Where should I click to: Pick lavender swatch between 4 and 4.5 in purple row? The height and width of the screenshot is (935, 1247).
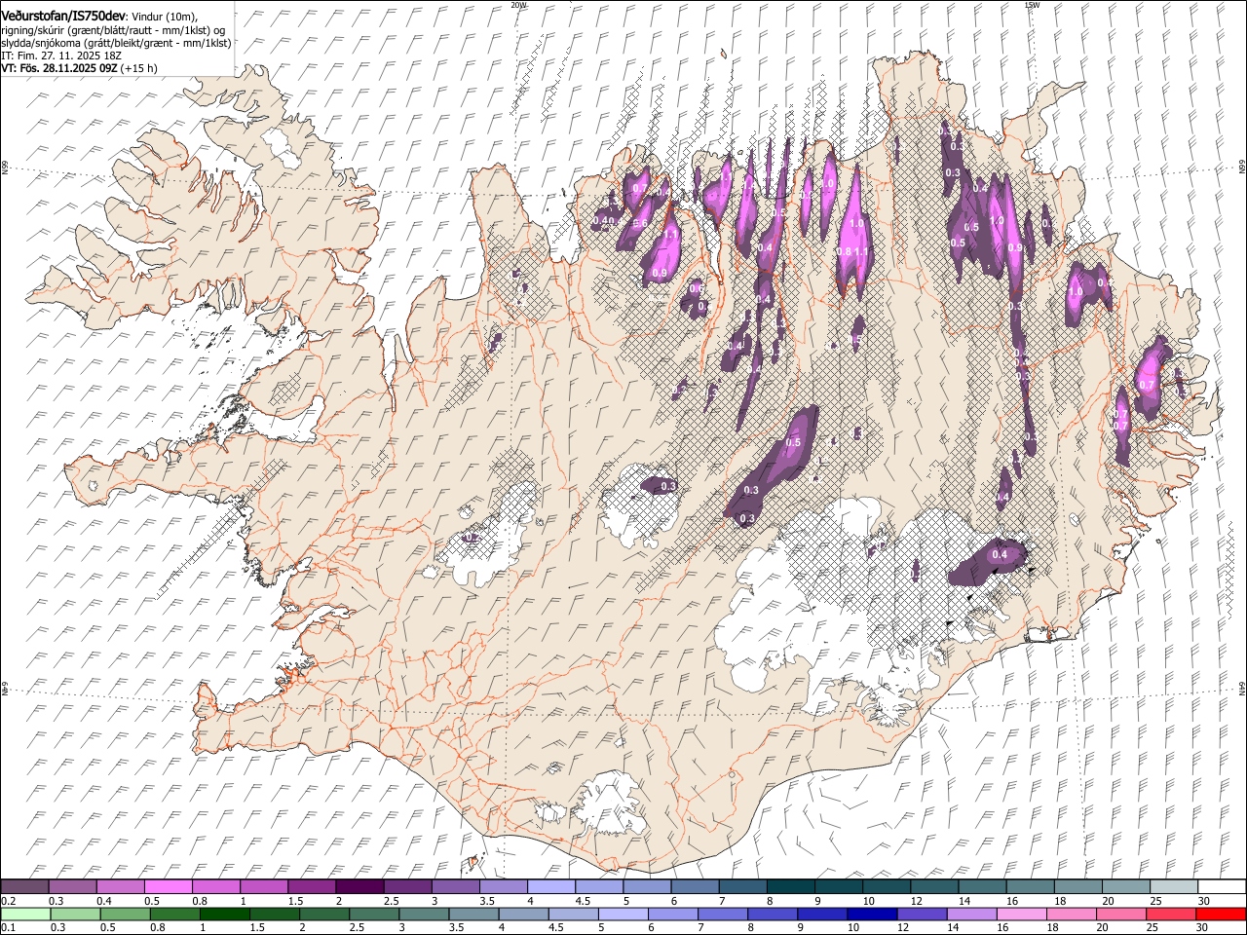coord(550,887)
